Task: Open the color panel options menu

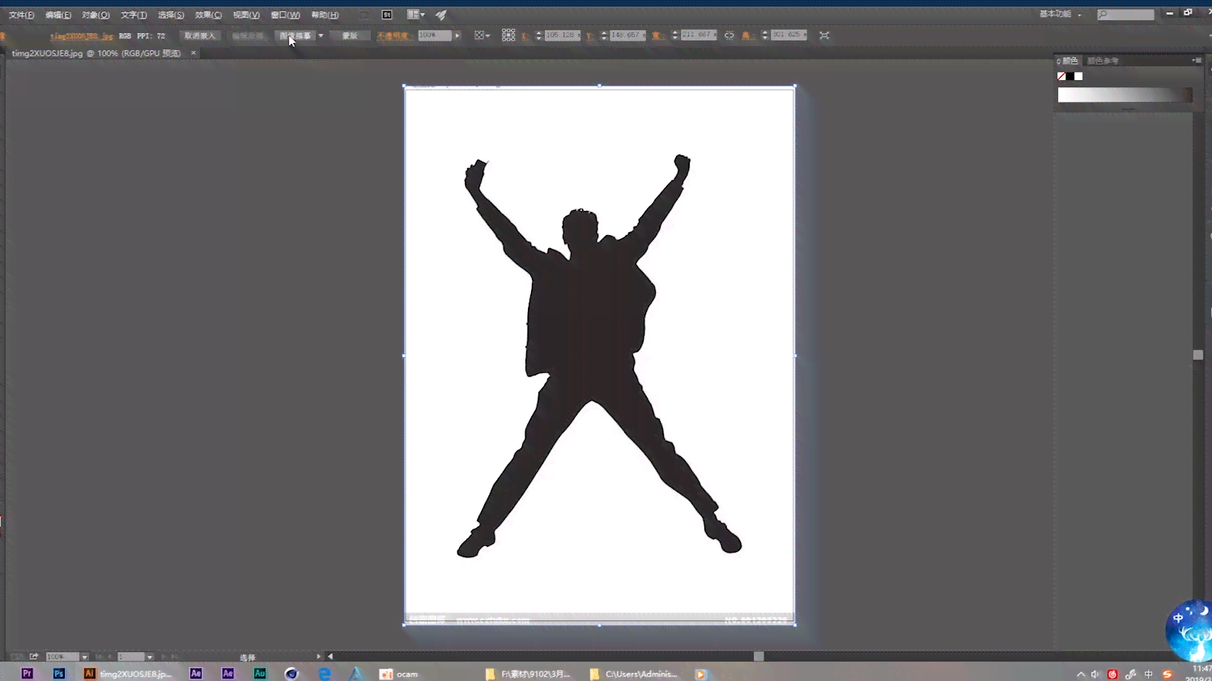Action: tap(1197, 61)
